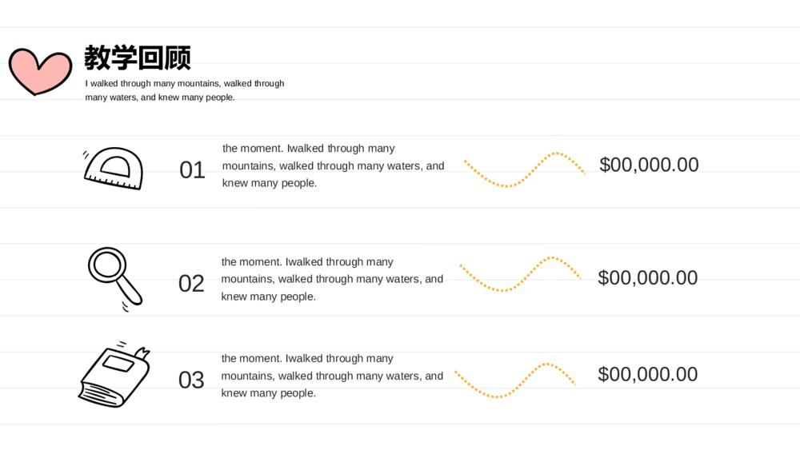The image size is (800, 450).
Task: Click the dotted wave line in row 03
Action: pyautogui.click(x=515, y=380)
